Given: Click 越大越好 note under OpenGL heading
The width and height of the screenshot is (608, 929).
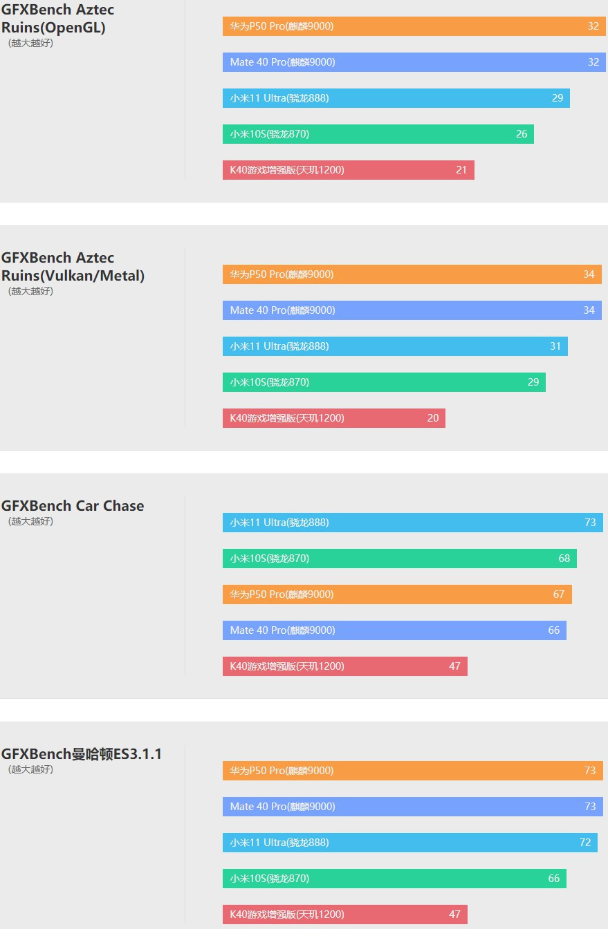Looking at the screenshot, I should coord(30,43).
